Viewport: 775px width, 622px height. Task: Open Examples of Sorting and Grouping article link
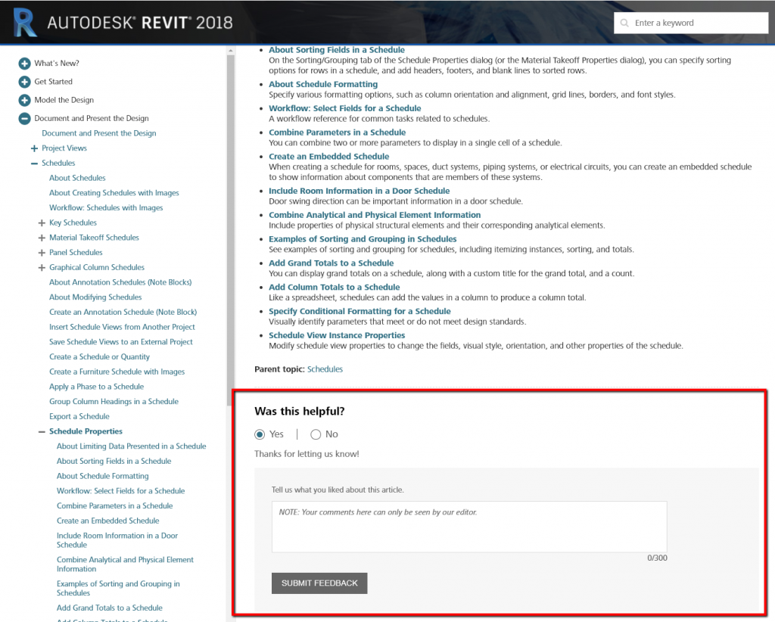tap(363, 239)
